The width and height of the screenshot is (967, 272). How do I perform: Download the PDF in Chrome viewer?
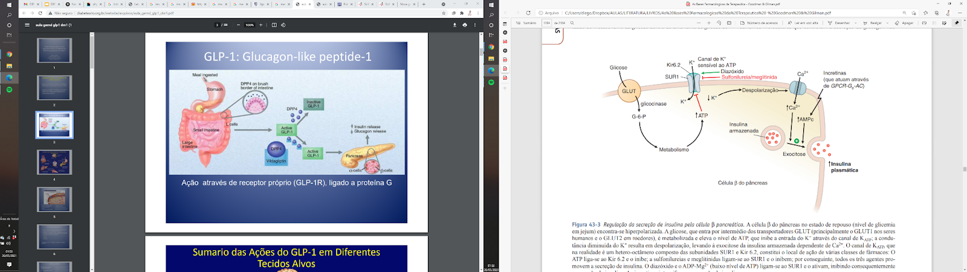(x=454, y=25)
